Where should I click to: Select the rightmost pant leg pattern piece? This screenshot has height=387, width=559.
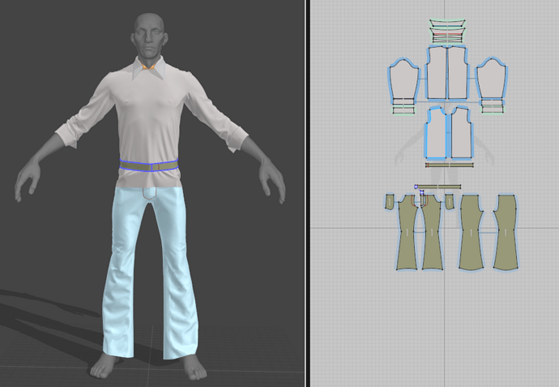tap(506, 233)
